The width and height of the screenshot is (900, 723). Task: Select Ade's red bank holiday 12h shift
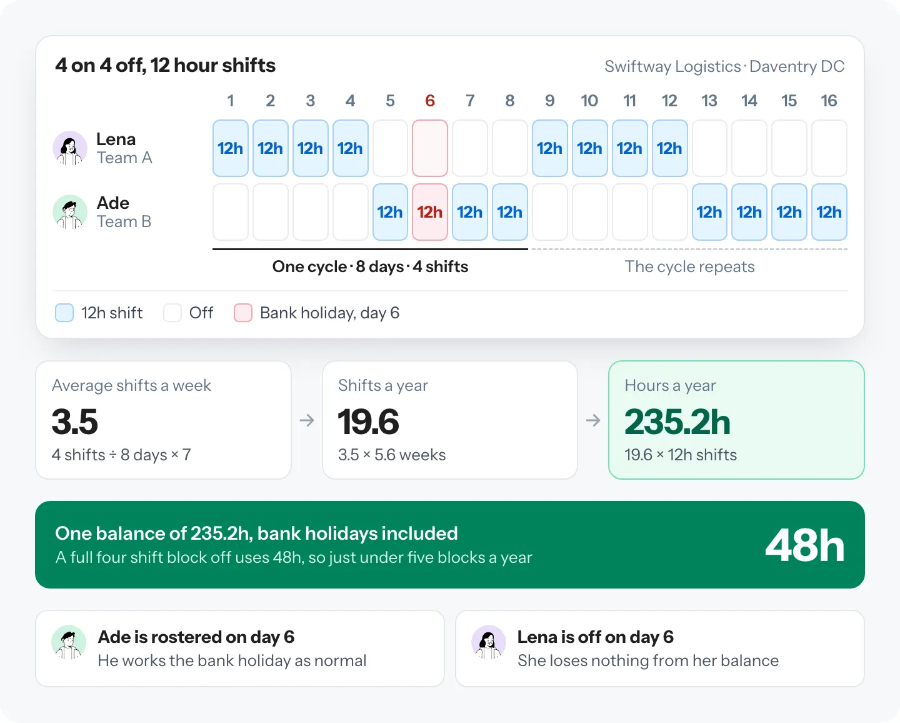click(430, 212)
